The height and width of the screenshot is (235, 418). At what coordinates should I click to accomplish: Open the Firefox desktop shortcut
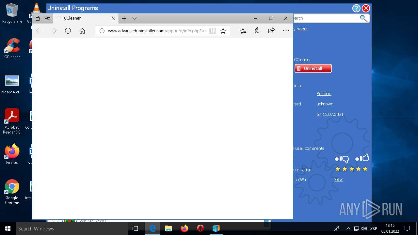(x=12, y=154)
